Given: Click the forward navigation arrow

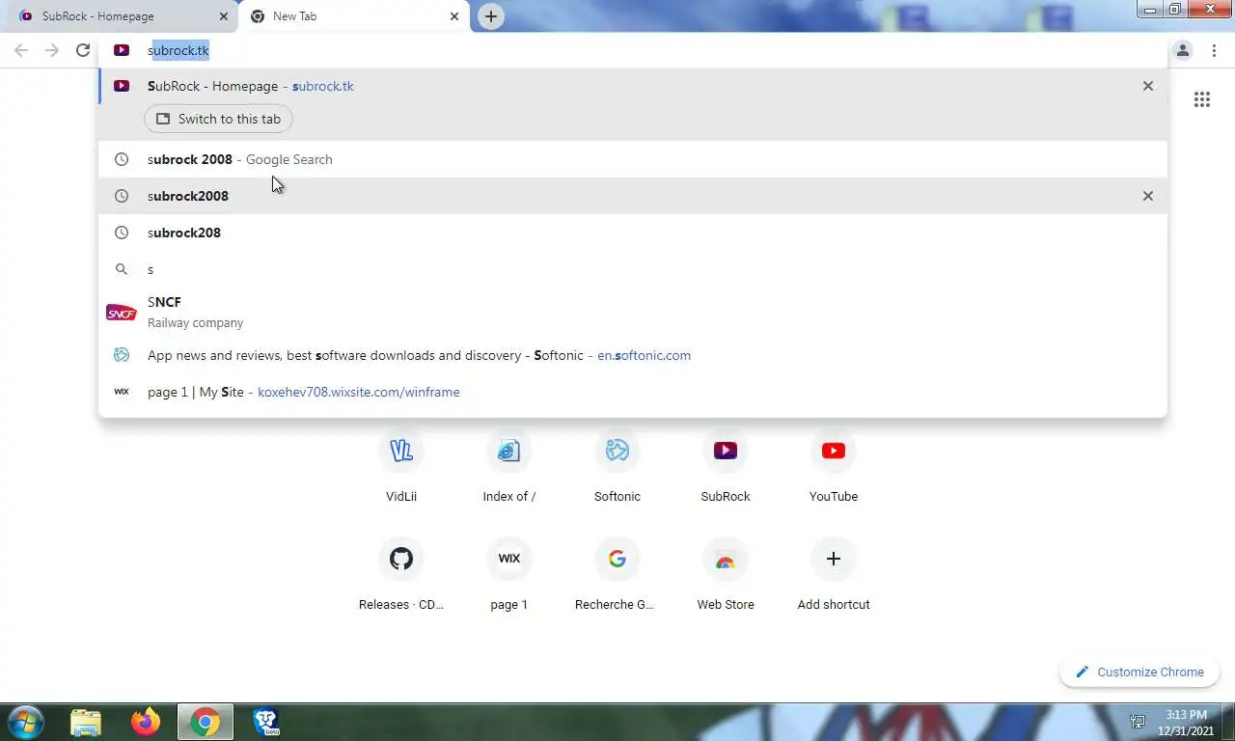Looking at the screenshot, I should 52,50.
